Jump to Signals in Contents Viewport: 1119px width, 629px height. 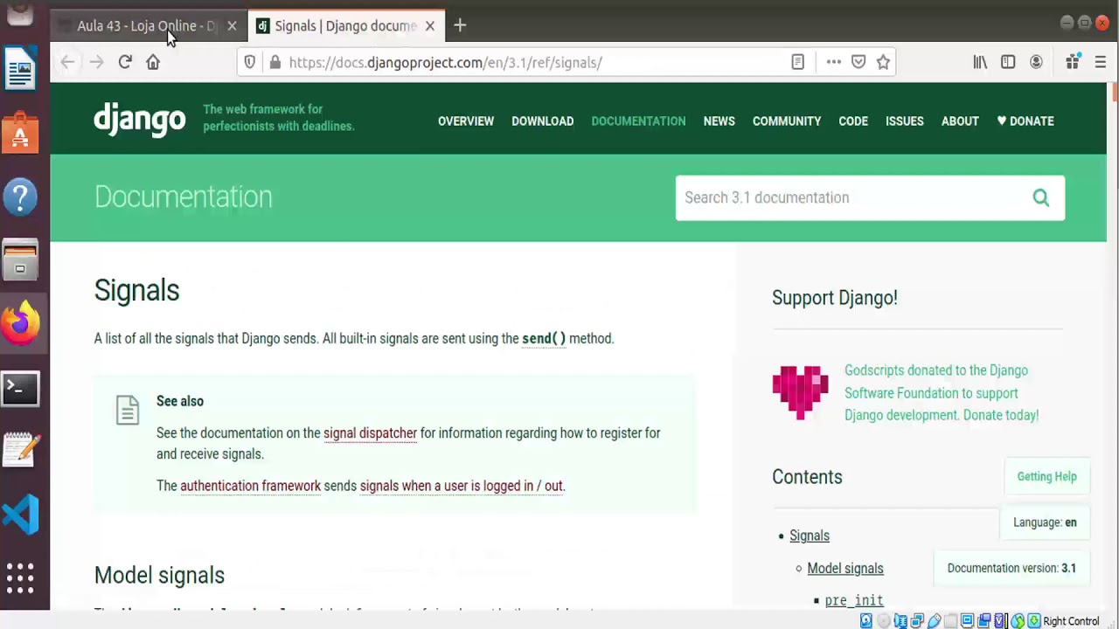pos(810,536)
